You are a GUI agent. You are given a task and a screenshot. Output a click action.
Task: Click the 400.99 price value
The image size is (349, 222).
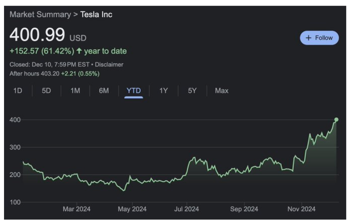37,35
